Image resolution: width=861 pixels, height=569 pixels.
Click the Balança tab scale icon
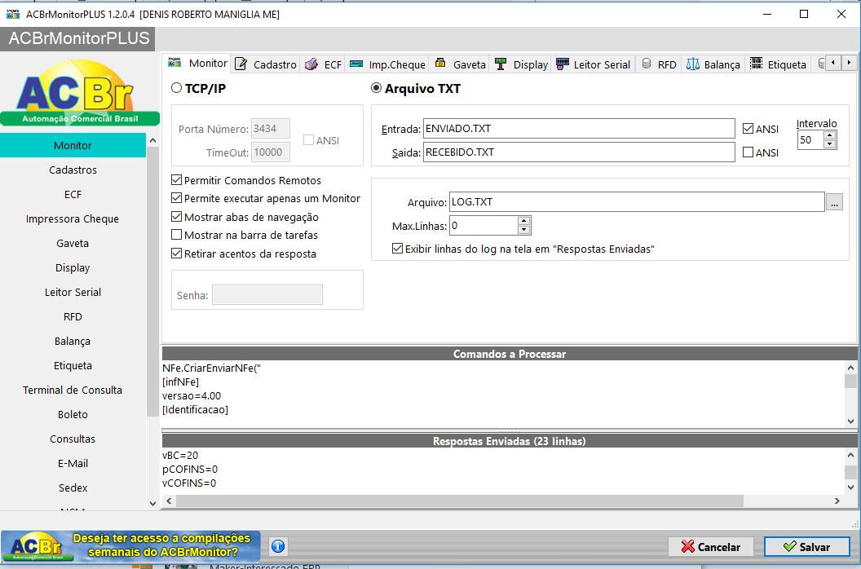coord(693,64)
